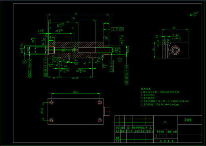Click the Ø8 H11 dimension below section

click(81, 71)
